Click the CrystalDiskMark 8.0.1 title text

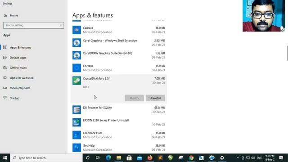(x=97, y=79)
